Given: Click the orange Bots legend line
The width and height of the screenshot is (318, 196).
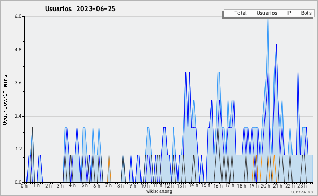Looking at the screenshot, I should [x=296, y=13].
